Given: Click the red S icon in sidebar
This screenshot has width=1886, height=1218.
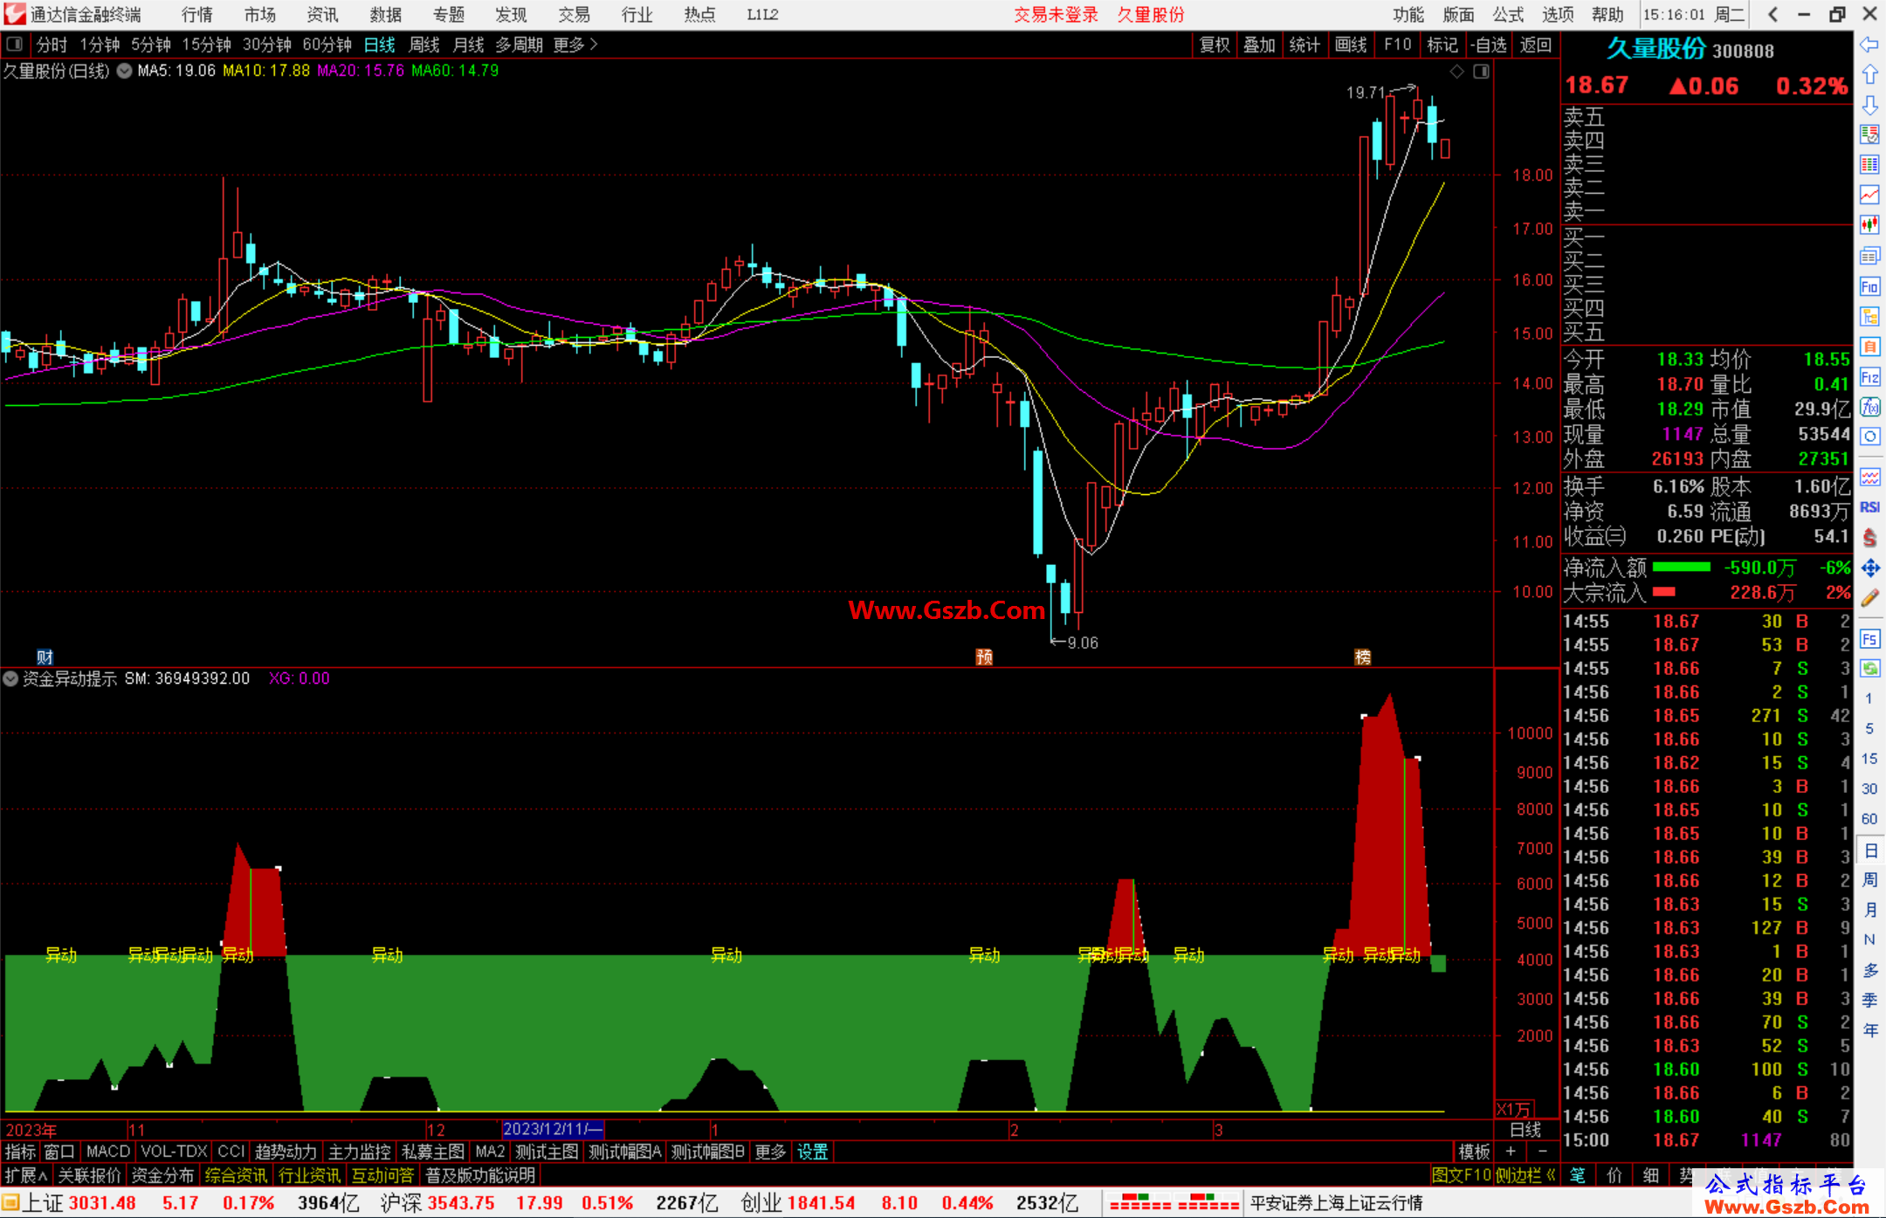Looking at the screenshot, I should click(x=1869, y=538).
